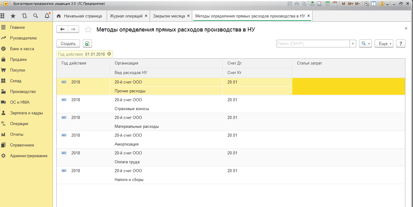Viewport: 413px width, 207px height.
Task: Open the info About icon
Action: (x=382, y=4)
